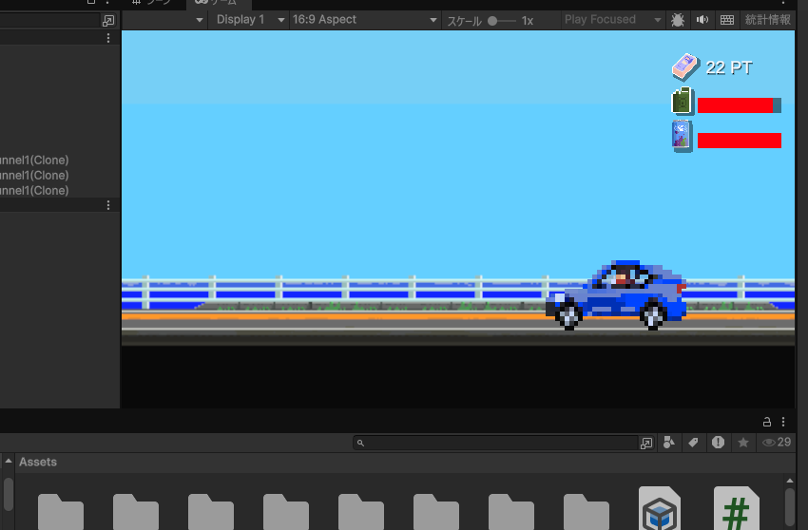Click the fuel gauge red bar
808x530 pixels.
click(740, 105)
